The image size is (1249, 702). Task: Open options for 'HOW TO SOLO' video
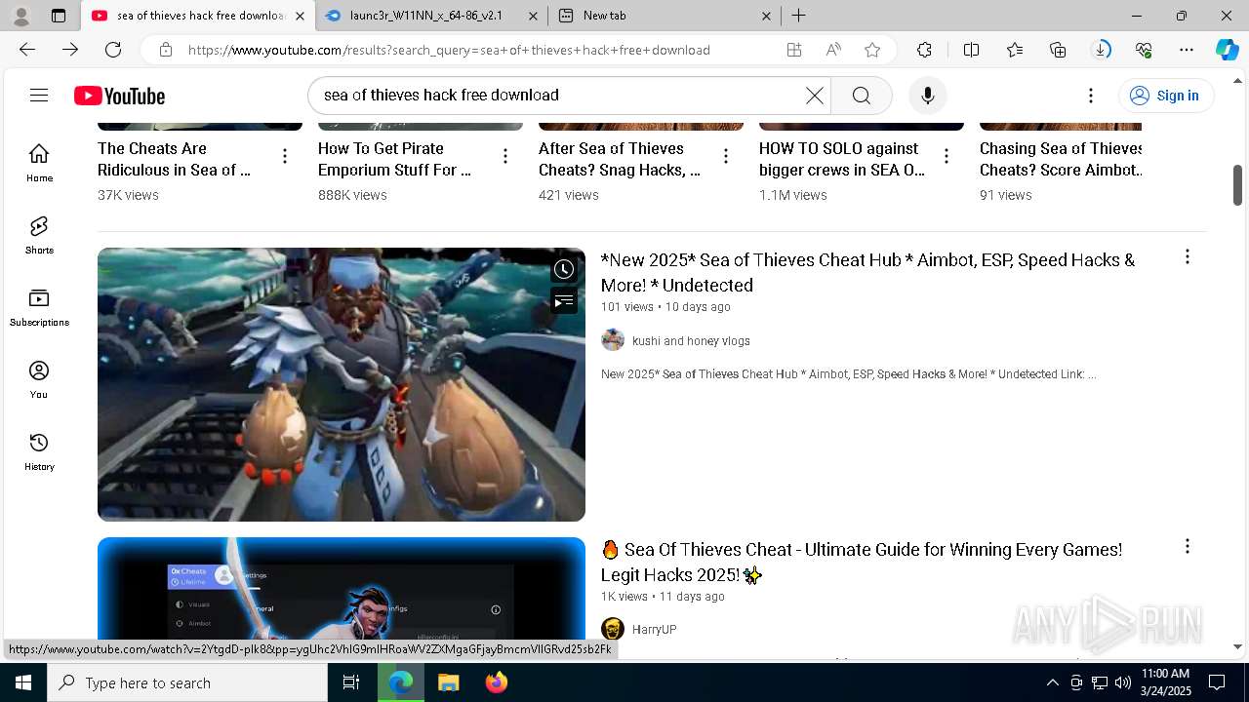click(x=947, y=156)
